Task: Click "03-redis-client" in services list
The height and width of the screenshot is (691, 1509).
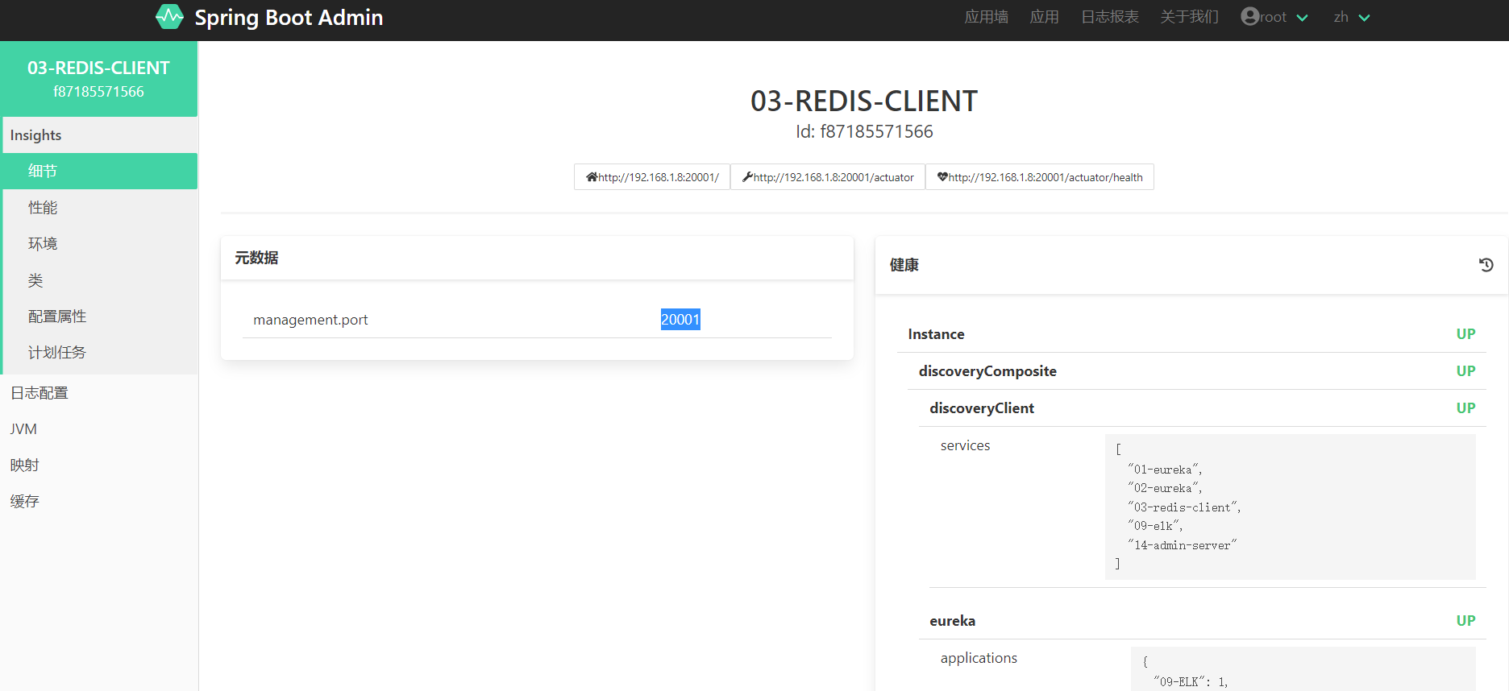Action: click(1184, 507)
